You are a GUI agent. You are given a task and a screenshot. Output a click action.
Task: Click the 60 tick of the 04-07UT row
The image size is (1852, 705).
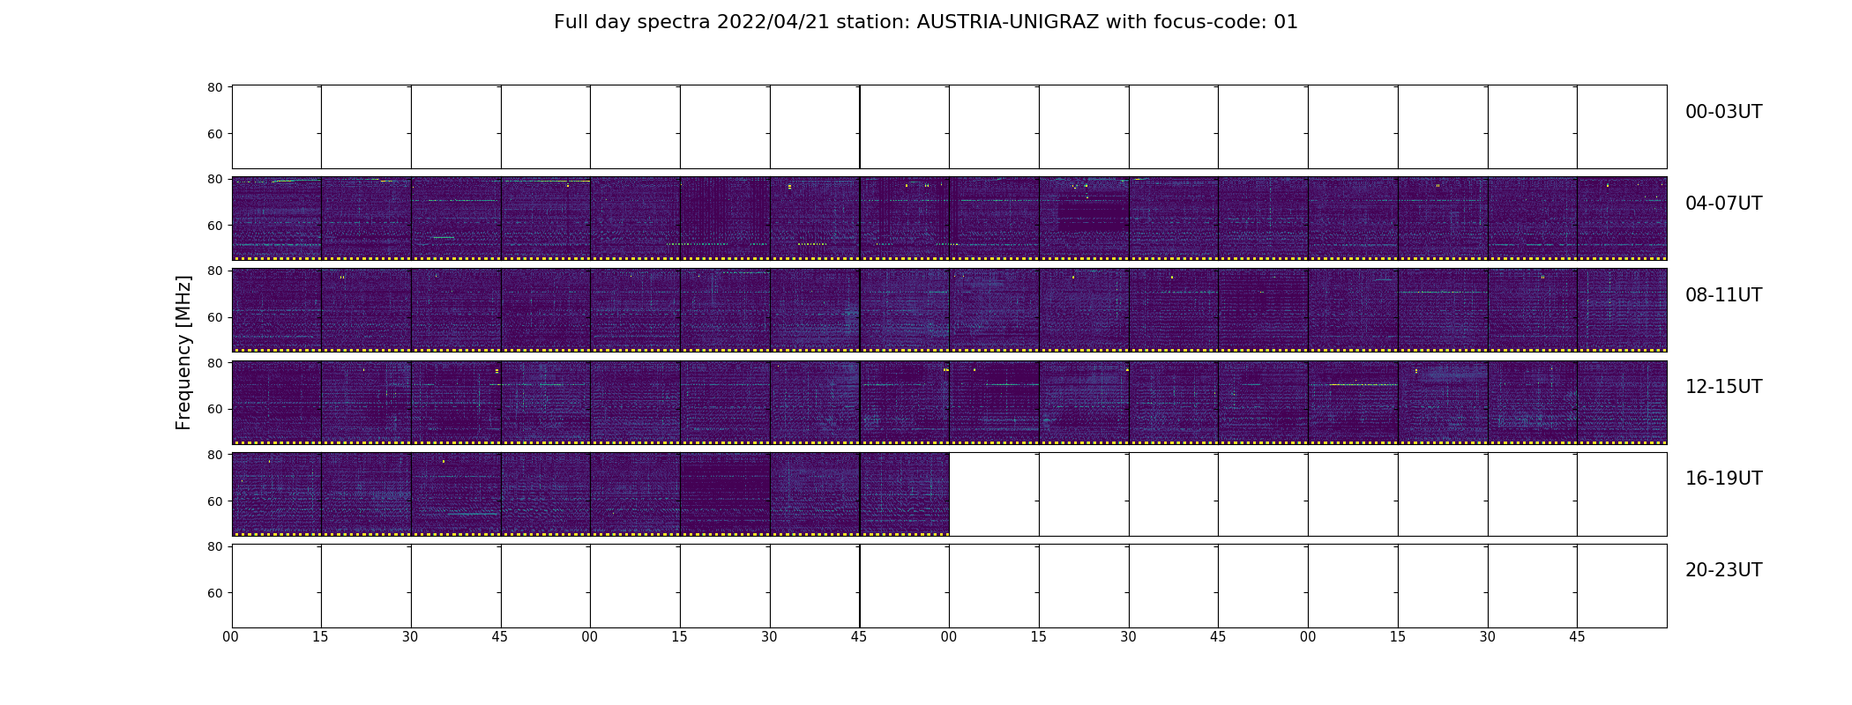coord(214,226)
